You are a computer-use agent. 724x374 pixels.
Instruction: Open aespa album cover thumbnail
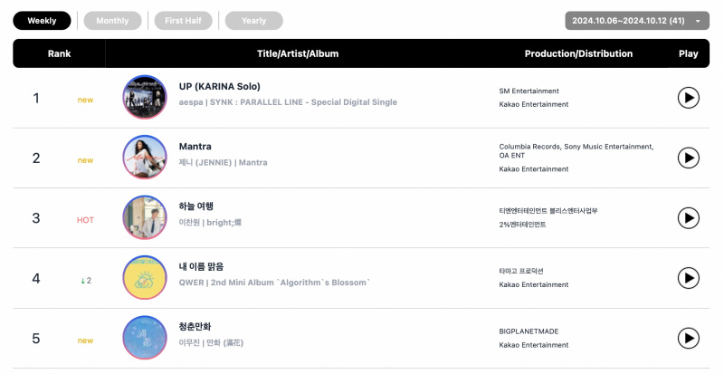tap(145, 97)
